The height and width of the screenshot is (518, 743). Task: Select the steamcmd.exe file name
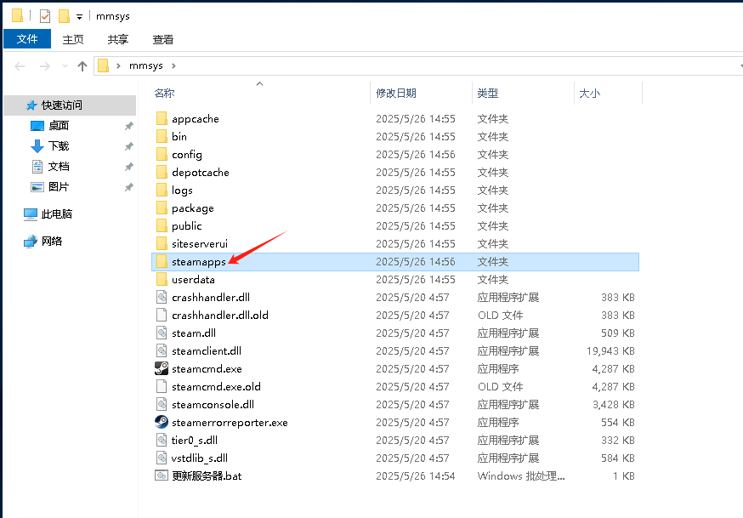pyautogui.click(x=207, y=368)
